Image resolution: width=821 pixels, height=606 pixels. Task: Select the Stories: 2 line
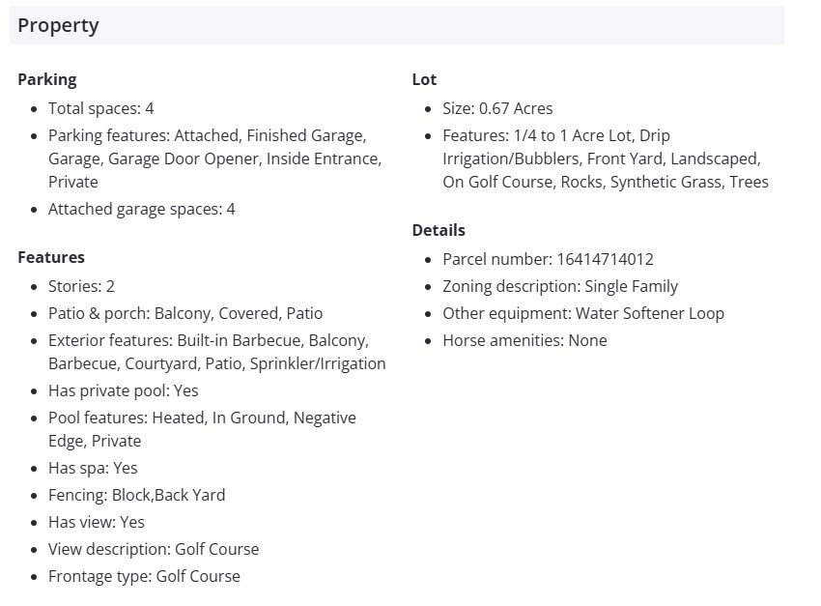(81, 286)
